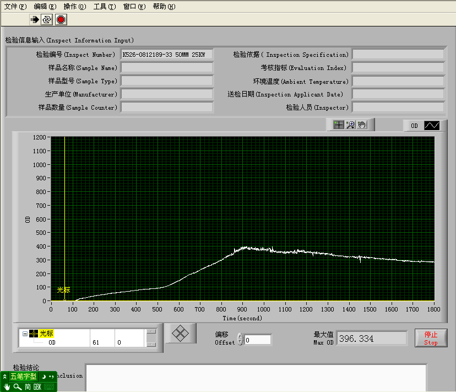Click the Inspect Number input field
Screen dimensions: 456x392
(x=167, y=55)
